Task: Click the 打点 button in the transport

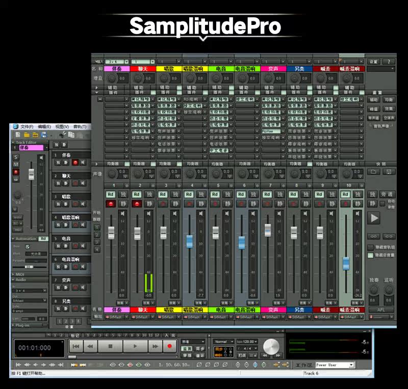Action: tap(242, 355)
